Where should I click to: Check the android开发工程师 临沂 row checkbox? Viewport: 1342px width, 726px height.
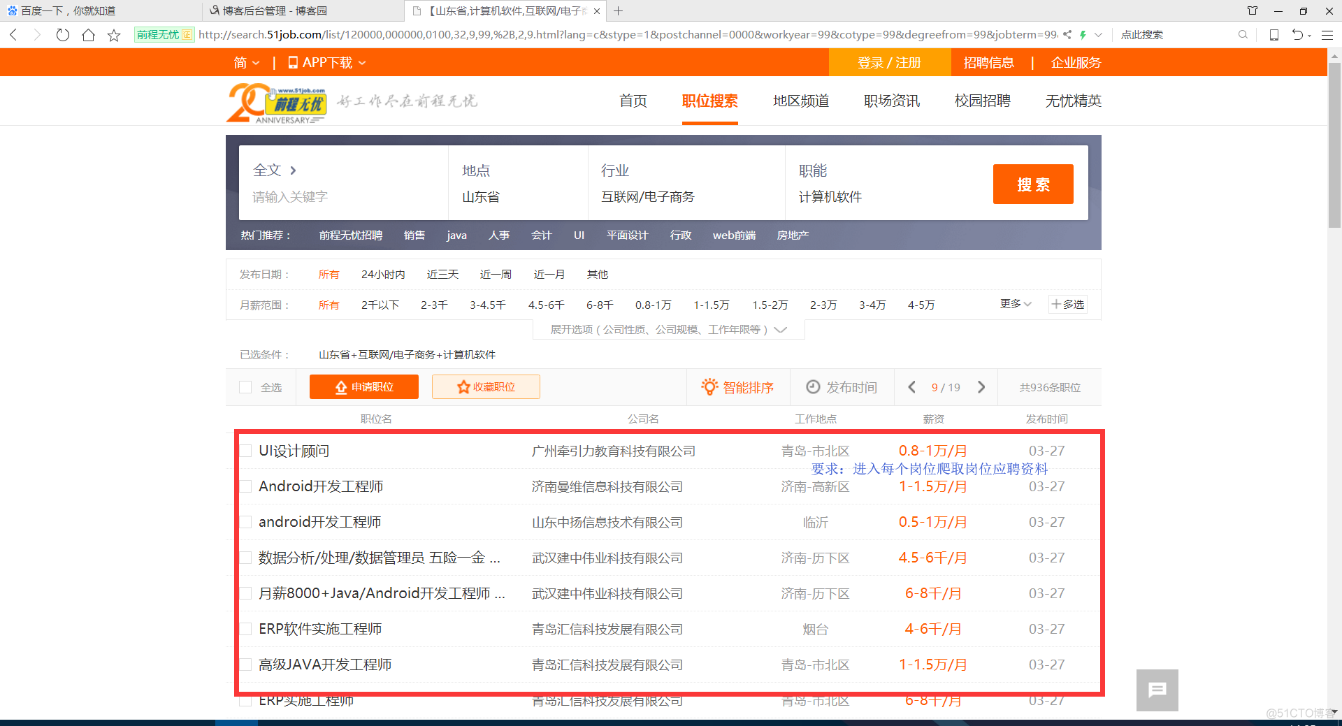point(245,522)
